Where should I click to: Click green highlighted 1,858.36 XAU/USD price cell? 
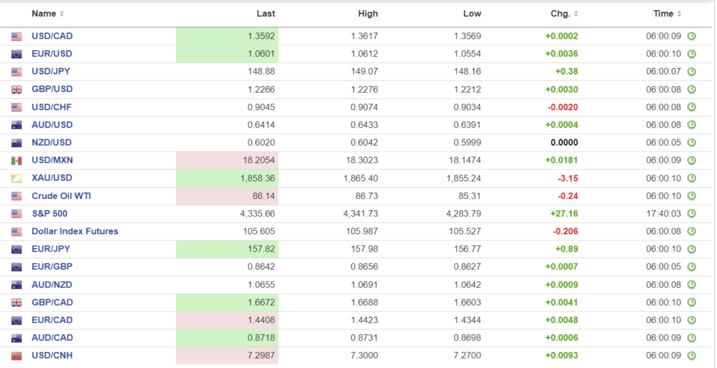pyautogui.click(x=227, y=178)
